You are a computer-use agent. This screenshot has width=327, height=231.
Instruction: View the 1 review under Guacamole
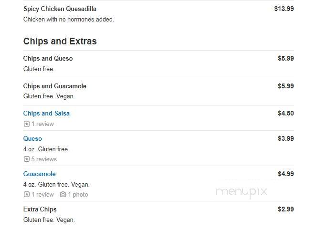42,194
